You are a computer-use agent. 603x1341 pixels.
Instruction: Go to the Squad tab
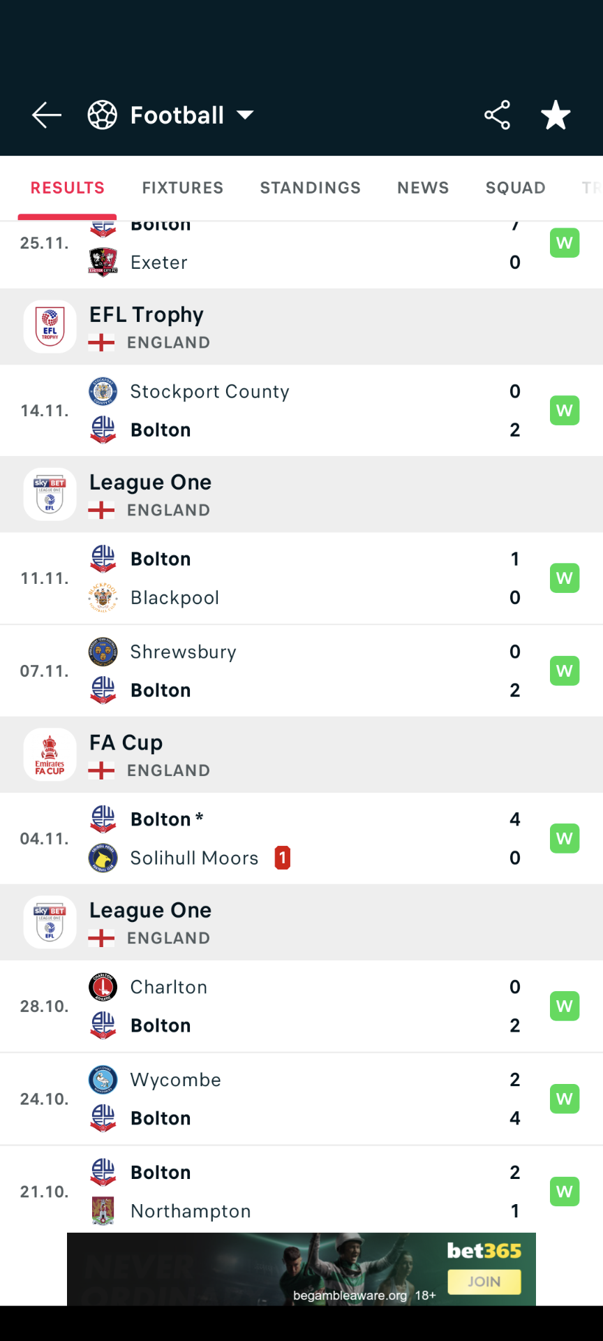[516, 188]
